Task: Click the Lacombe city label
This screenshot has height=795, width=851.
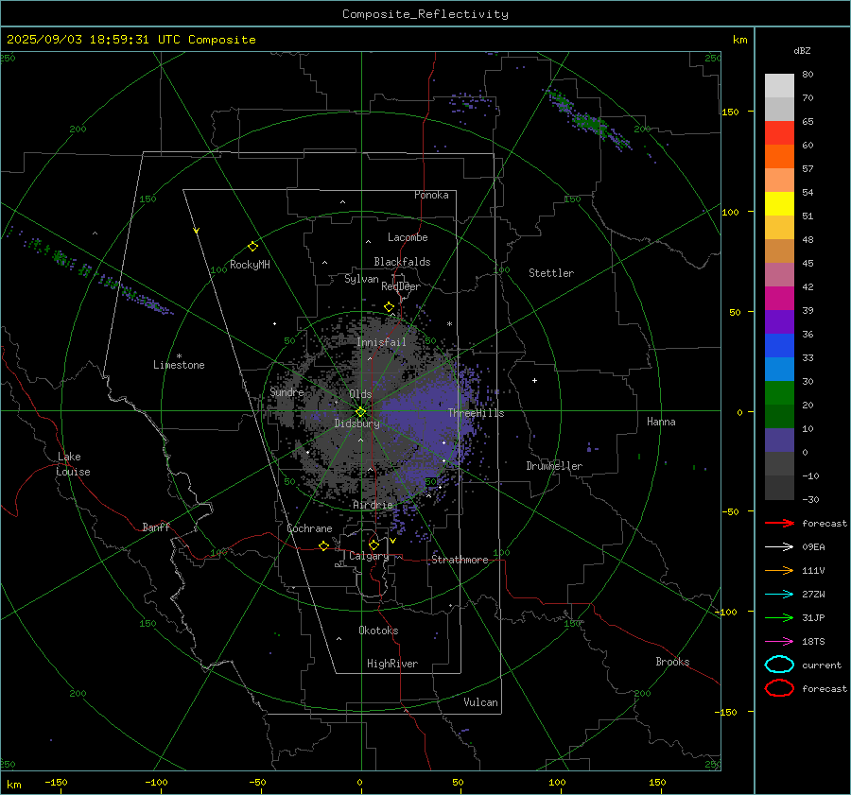Action: click(408, 237)
